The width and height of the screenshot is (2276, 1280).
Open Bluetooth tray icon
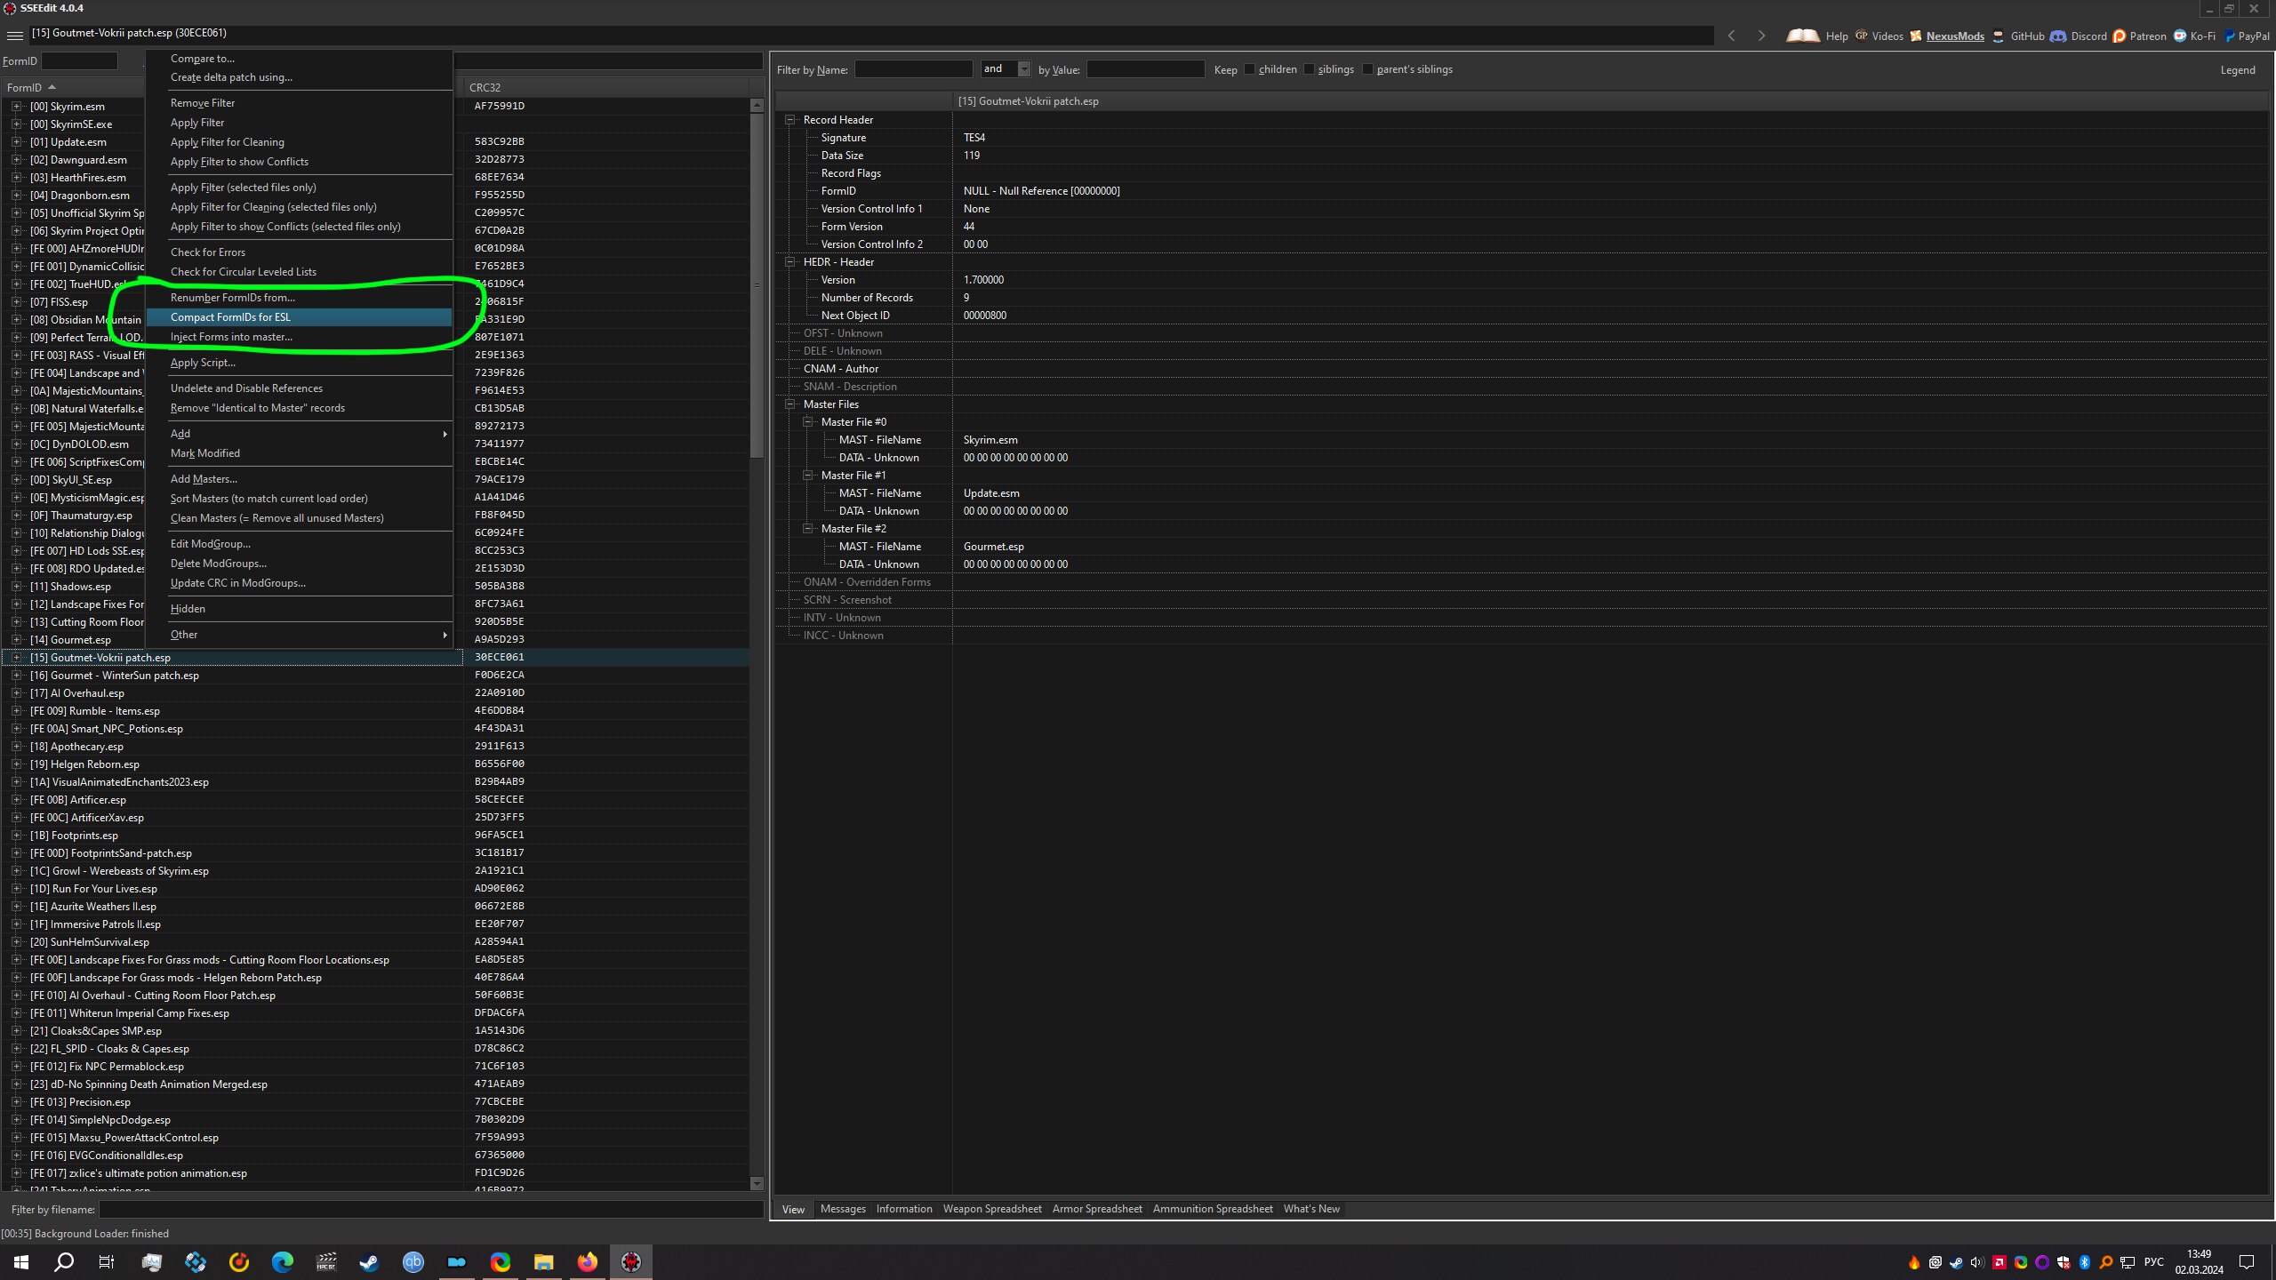tap(2085, 1261)
